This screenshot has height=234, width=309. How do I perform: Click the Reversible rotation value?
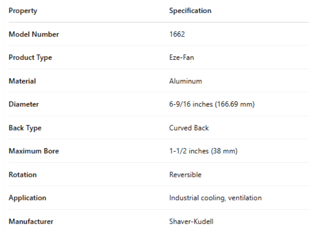pyautogui.click(x=185, y=175)
